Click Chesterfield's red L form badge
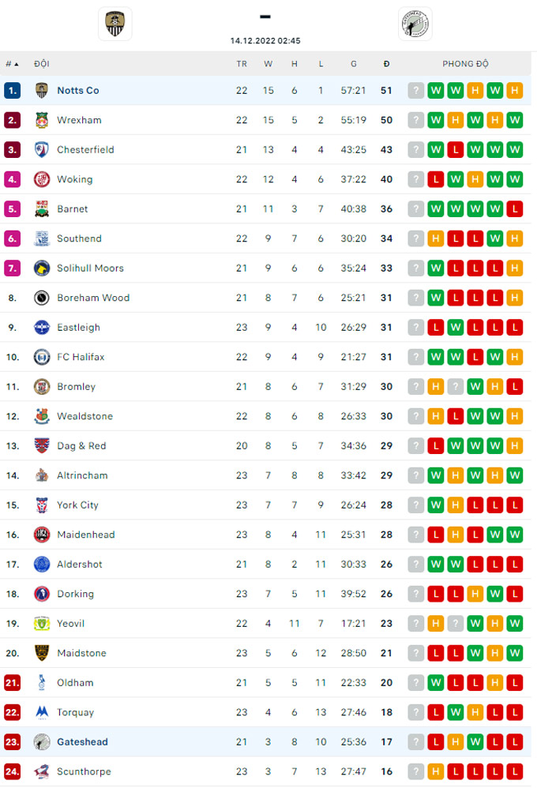The height and width of the screenshot is (788, 537). click(x=456, y=150)
